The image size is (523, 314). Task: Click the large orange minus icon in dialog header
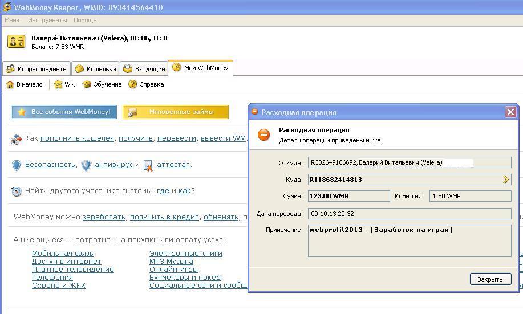click(x=264, y=134)
